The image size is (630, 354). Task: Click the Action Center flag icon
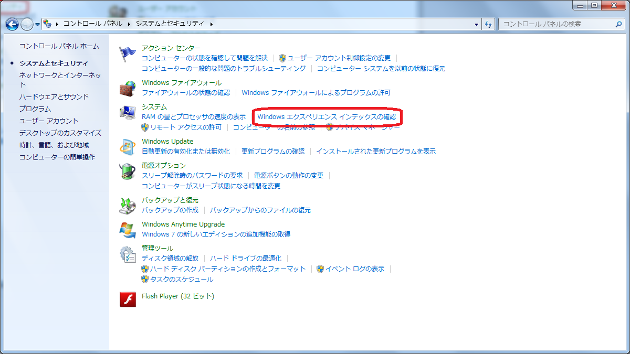pyautogui.click(x=128, y=54)
